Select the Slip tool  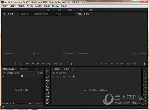(47, 93)
